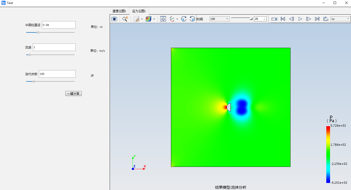Open the section plane dropdown arrow
The width and height of the screenshot is (351, 190).
click(x=142, y=19)
